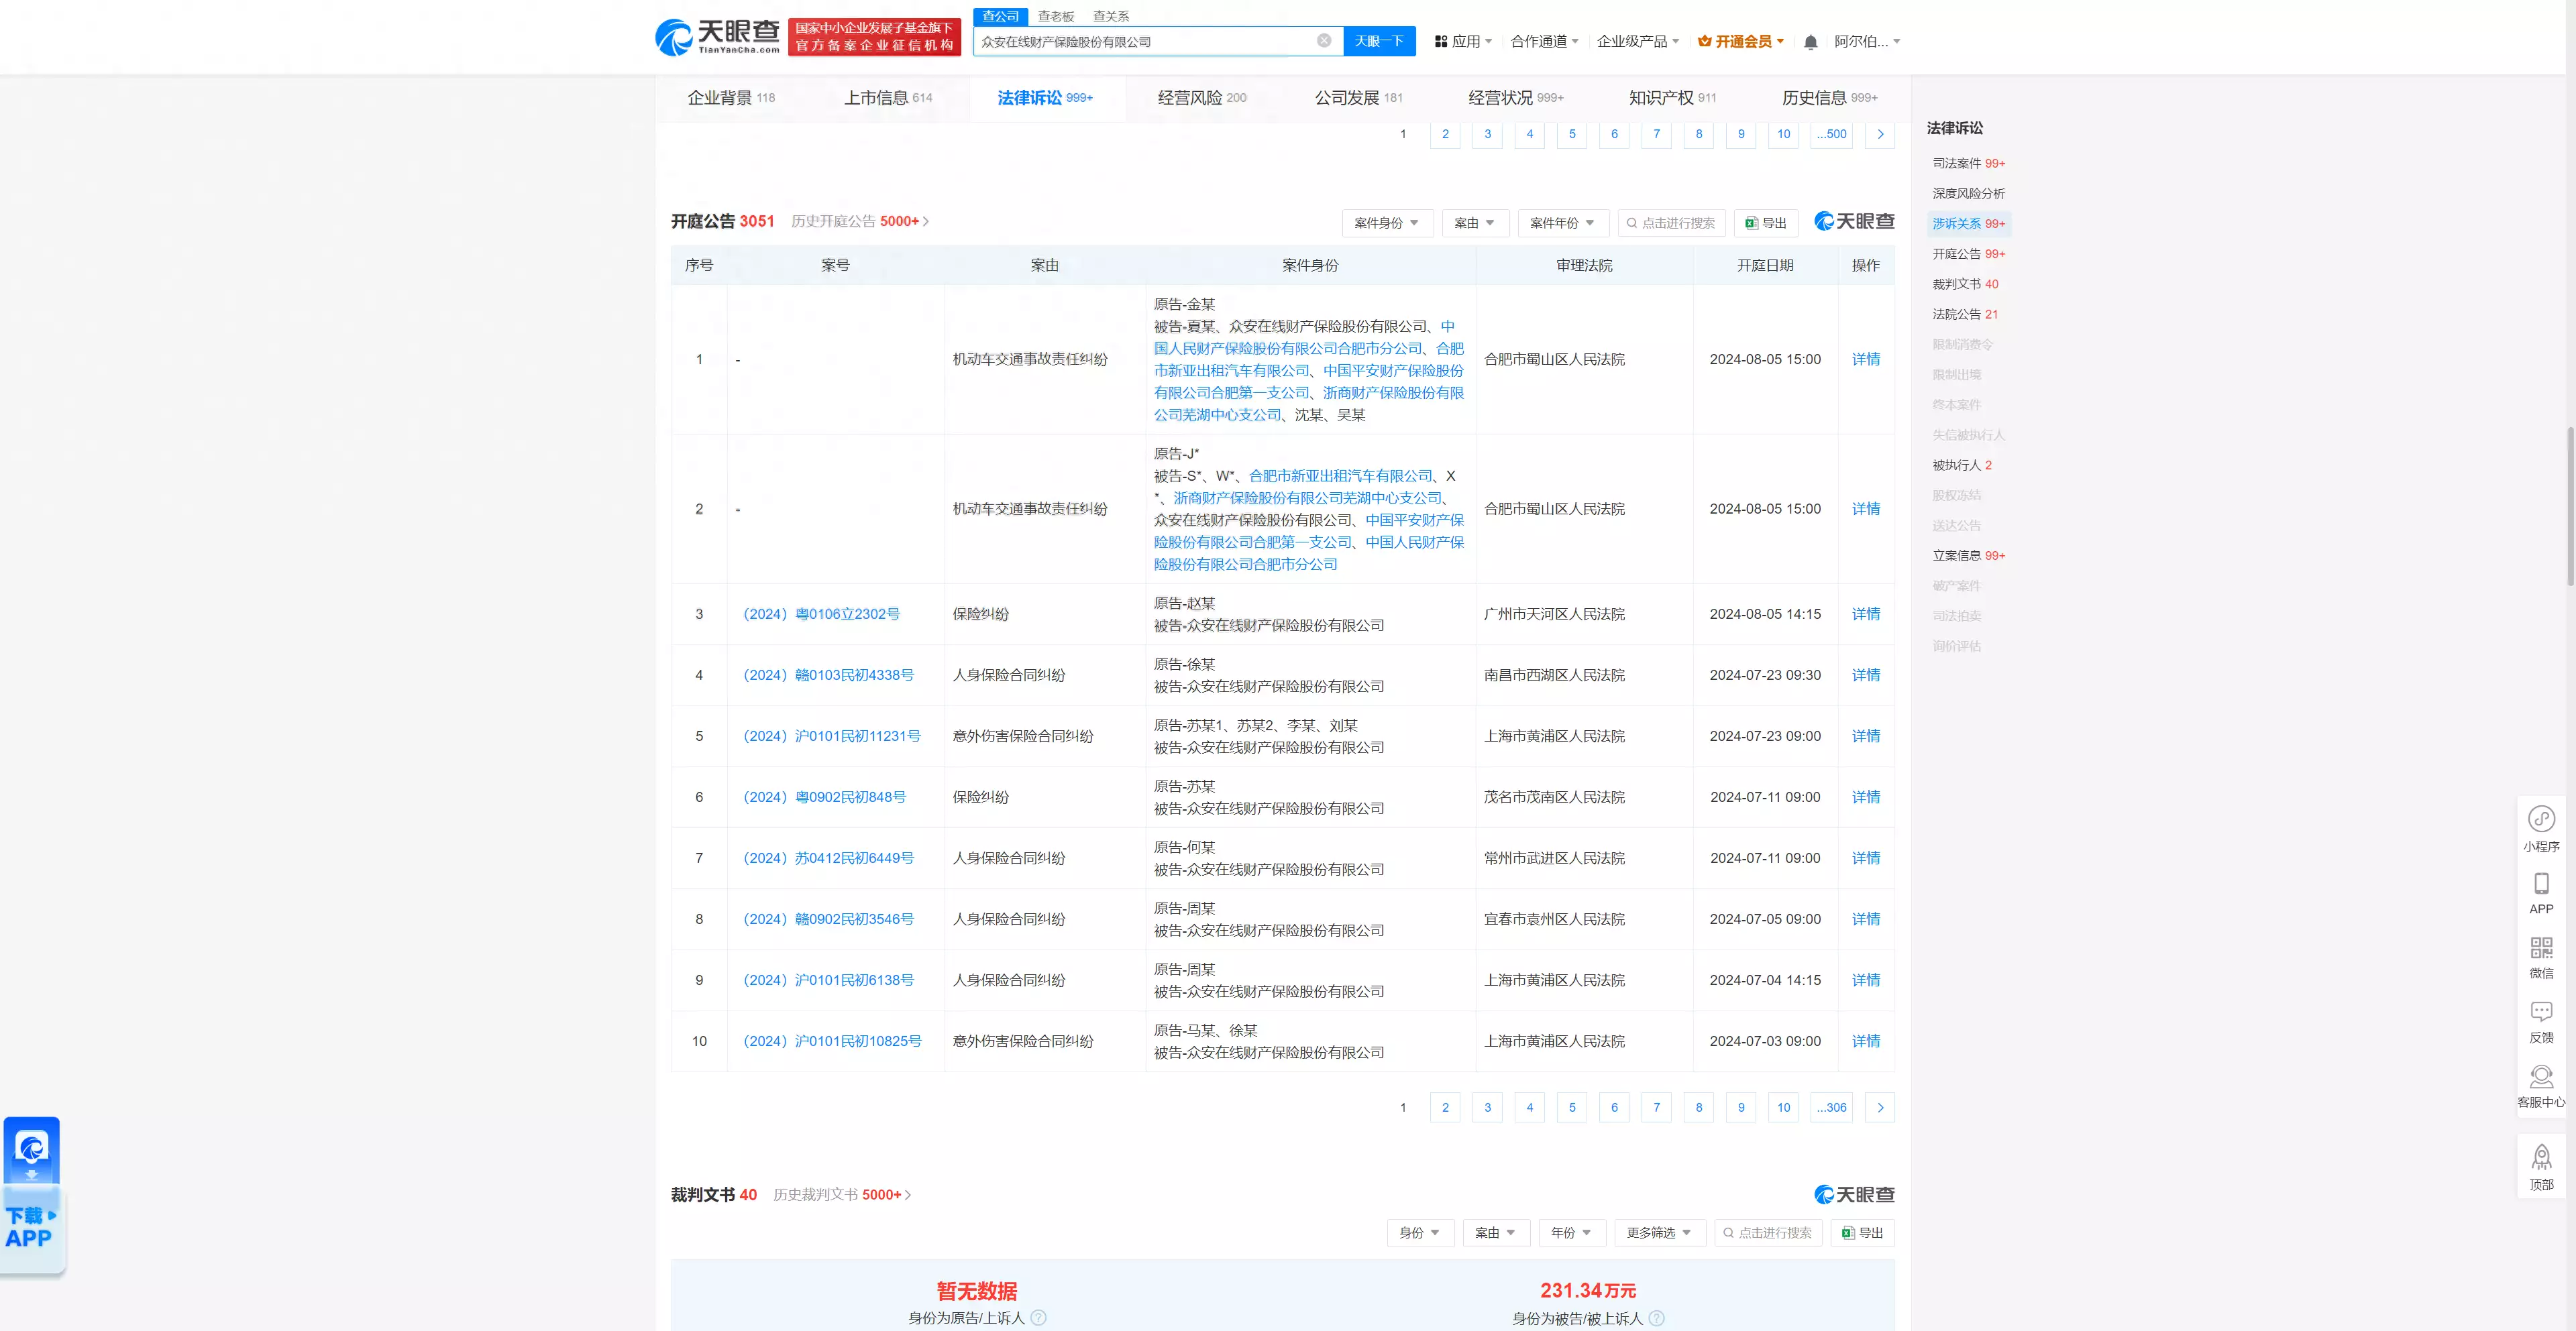Select 立案信息 in right sidebar
2576x1331 pixels.
1968,555
